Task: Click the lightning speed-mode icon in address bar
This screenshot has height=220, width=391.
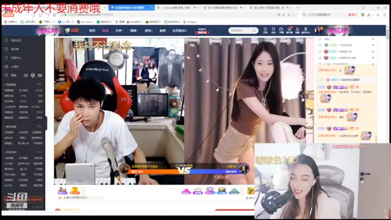Action: coord(283,15)
